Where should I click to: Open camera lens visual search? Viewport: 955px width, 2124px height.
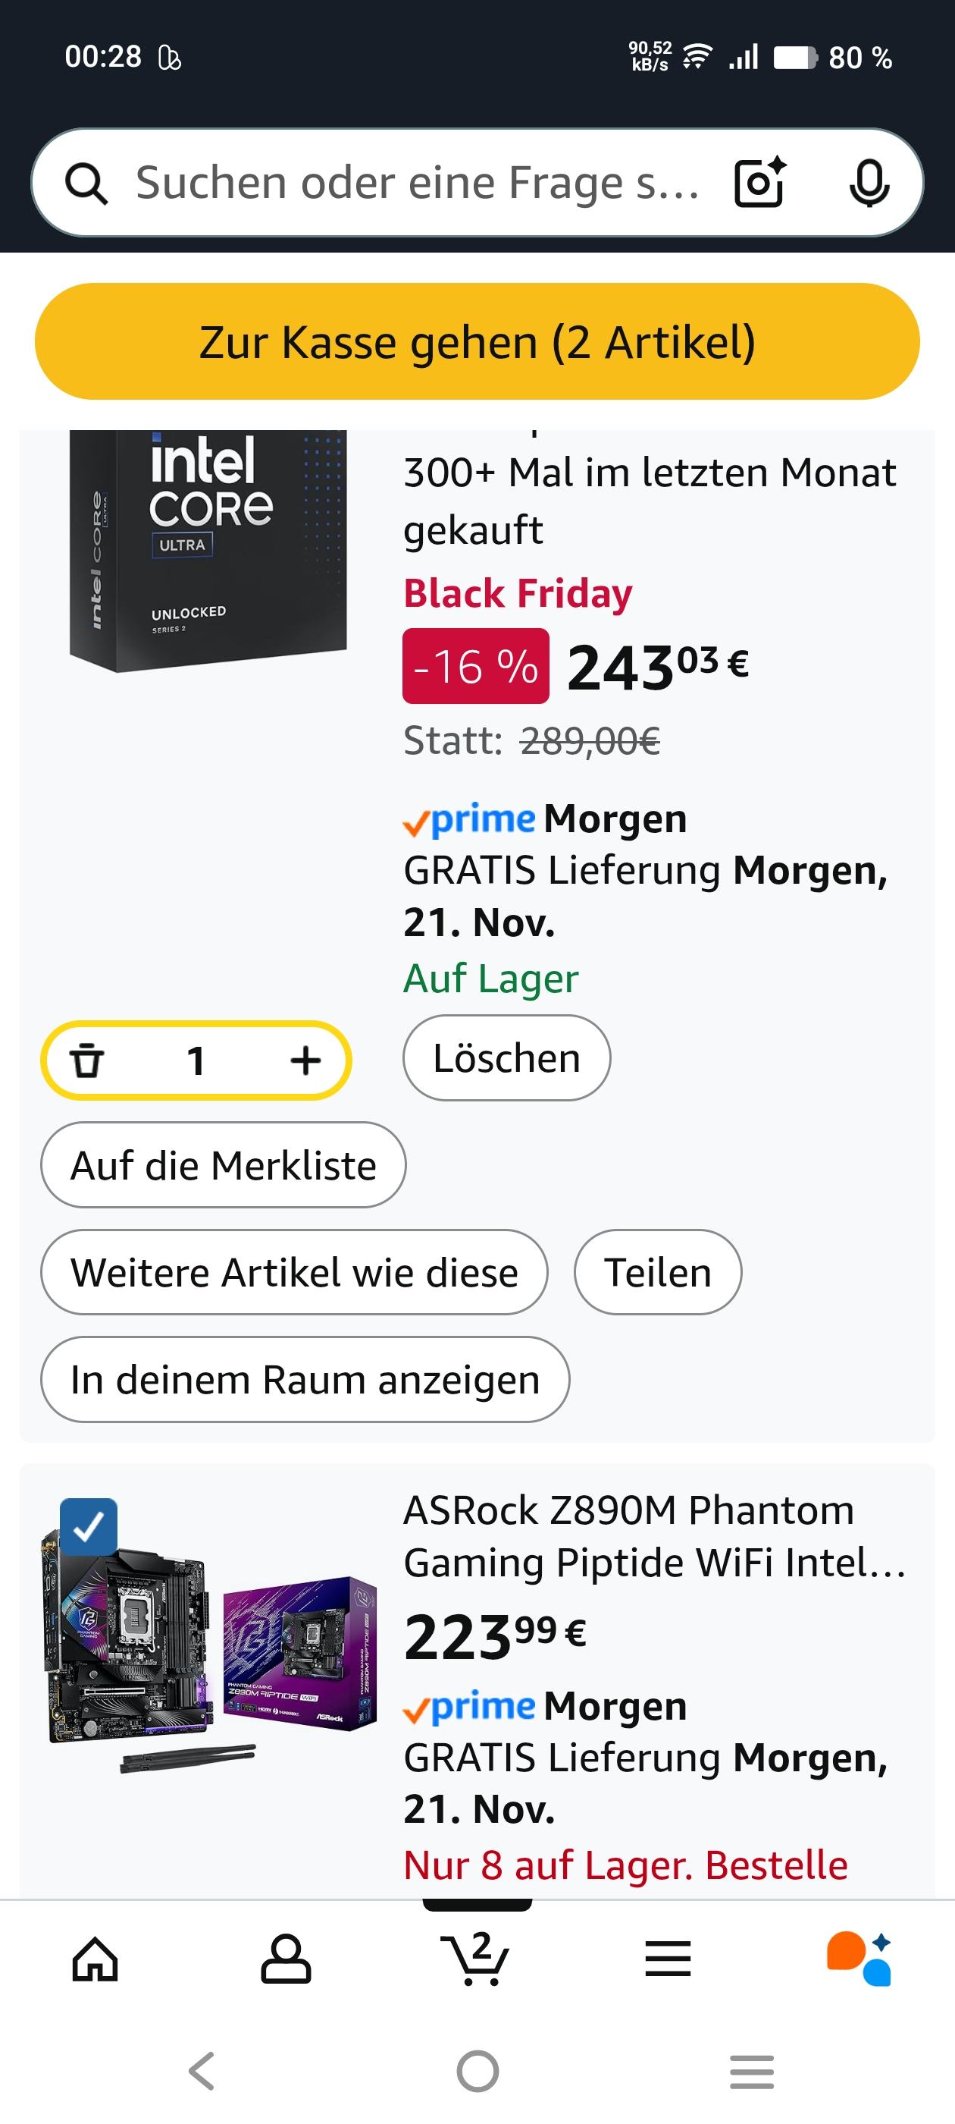(759, 182)
